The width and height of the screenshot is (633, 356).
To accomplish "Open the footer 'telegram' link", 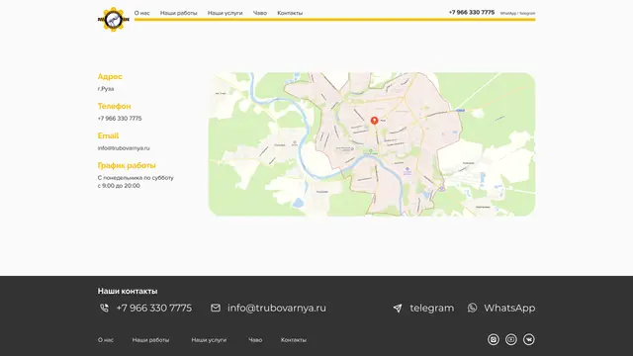I will click(x=432, y=308).
